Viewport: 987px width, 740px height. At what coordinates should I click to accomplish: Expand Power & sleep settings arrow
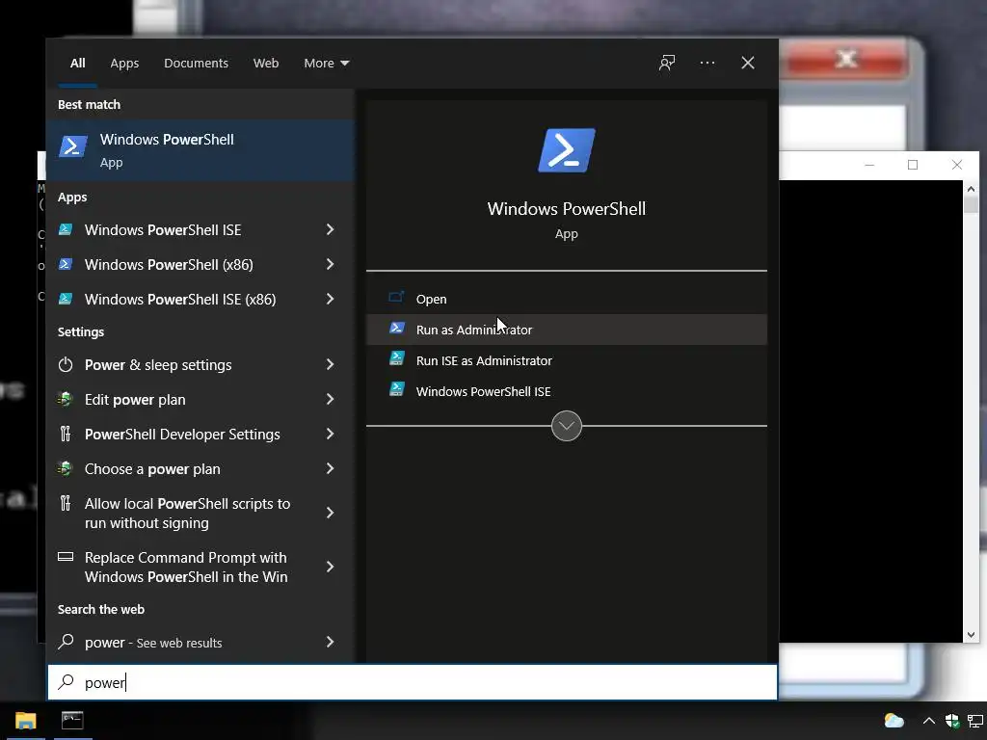[x=330, y=364]
